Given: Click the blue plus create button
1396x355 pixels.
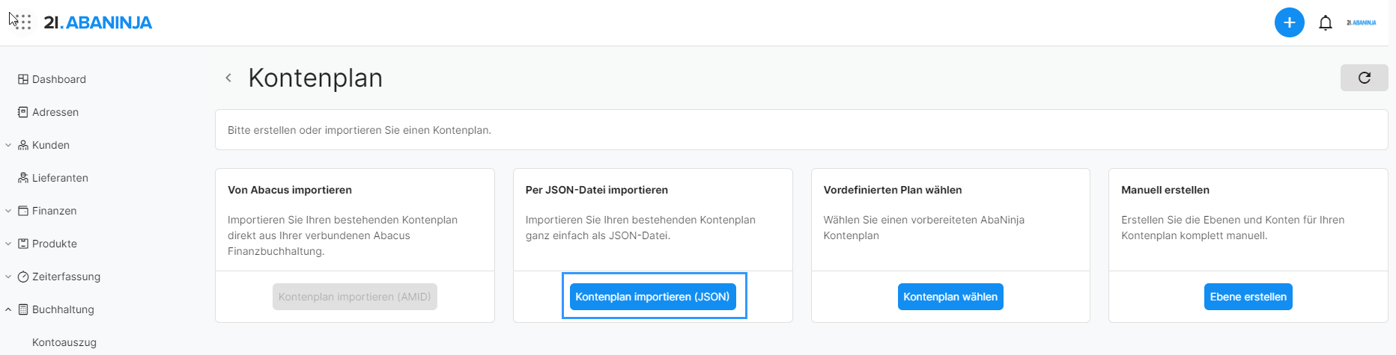Looking at the screenshot, I should pyautogui.click(x=1289, y=22).
